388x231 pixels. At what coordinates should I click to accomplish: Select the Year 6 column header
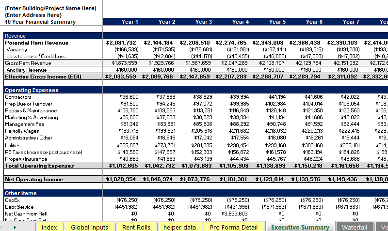[314, 22]
